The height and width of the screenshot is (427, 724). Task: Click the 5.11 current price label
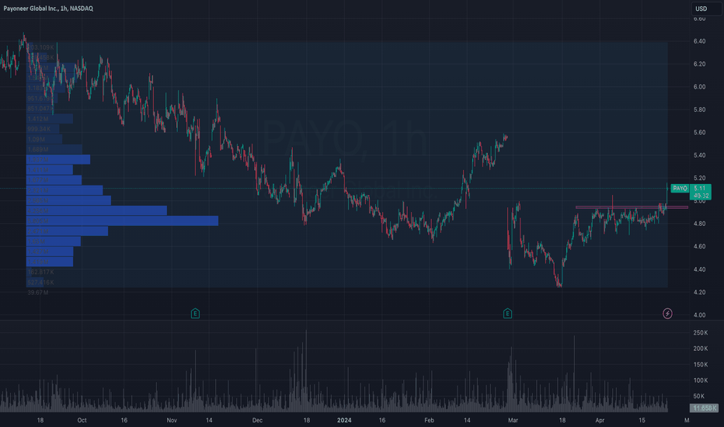tap(700, 189)
